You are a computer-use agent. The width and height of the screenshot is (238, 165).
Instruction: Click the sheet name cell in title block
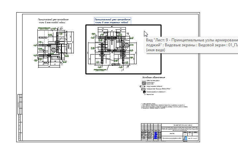(x=172, y=138)
